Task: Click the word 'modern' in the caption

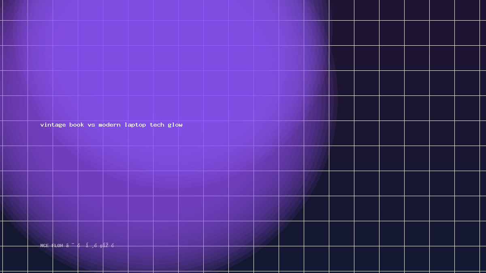Action: [109, 125]
